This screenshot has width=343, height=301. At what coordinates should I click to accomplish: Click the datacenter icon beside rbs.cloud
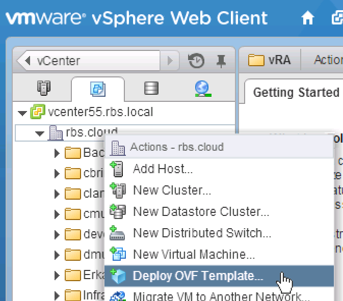click(x=56, y=133)
